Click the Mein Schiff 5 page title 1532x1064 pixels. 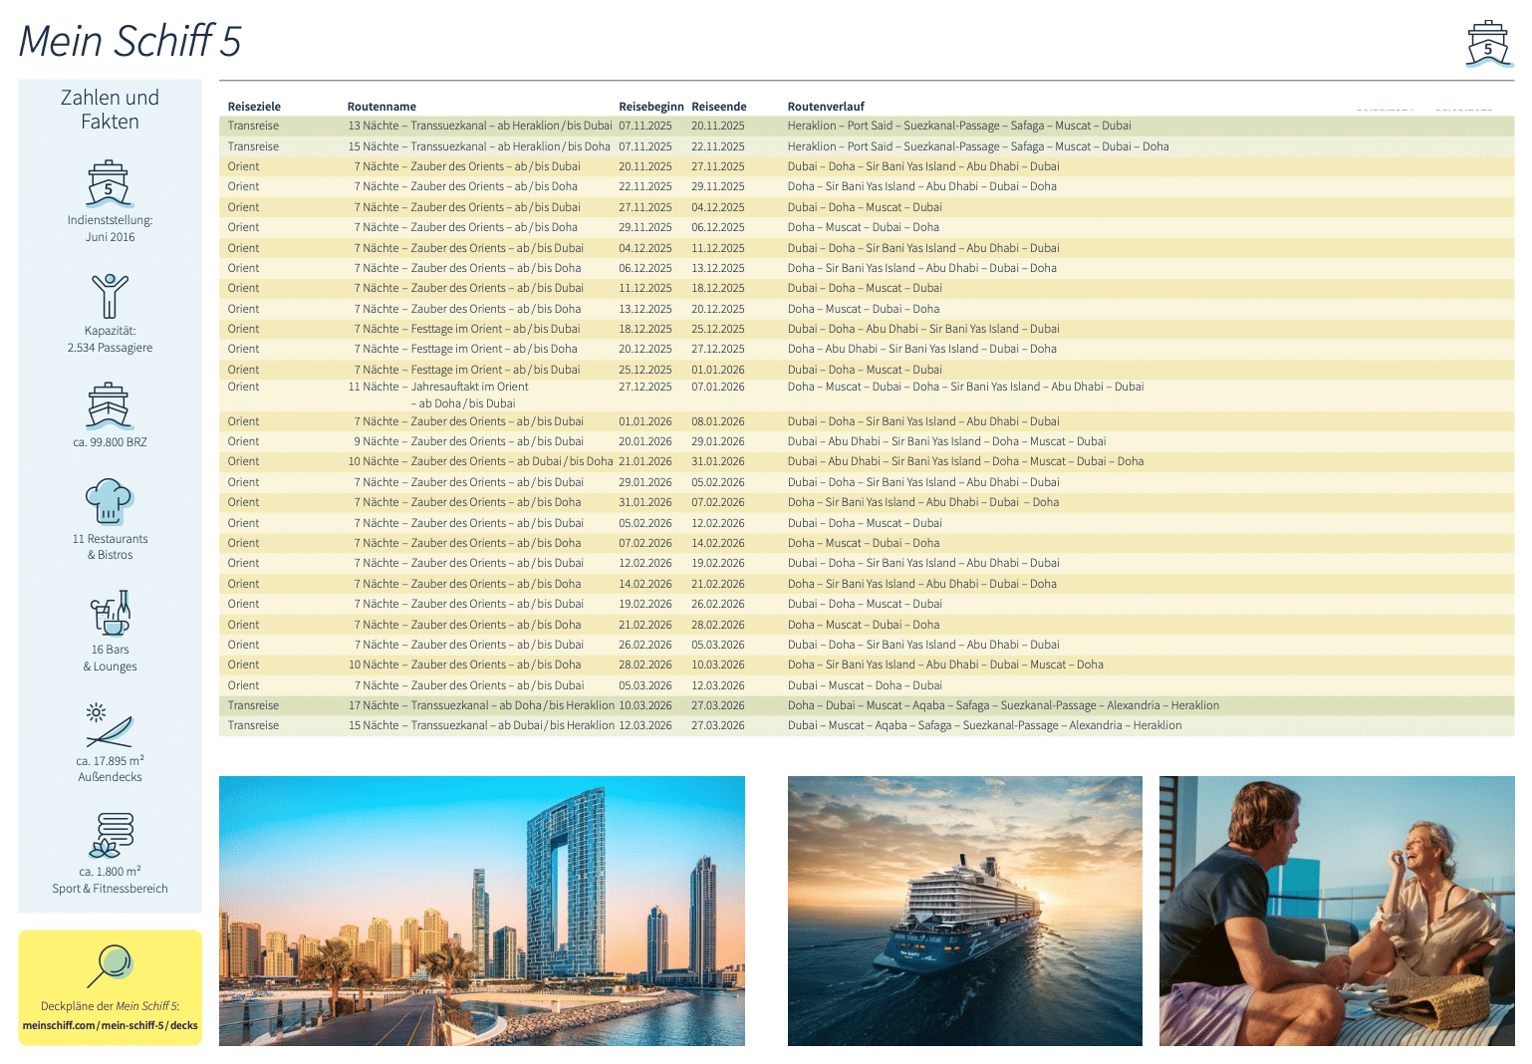click(130, 42)
